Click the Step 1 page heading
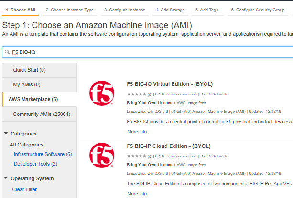Screen dimensions: 293x198 click(97, 25)
